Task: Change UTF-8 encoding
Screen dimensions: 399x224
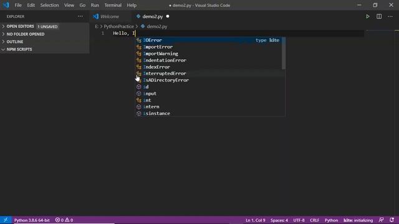Action: click(x=299, y=220)
